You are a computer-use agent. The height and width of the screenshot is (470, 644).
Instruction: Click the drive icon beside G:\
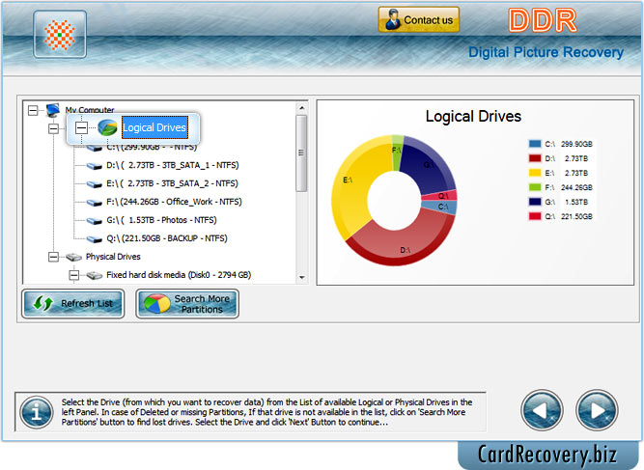tap(94, 221)
